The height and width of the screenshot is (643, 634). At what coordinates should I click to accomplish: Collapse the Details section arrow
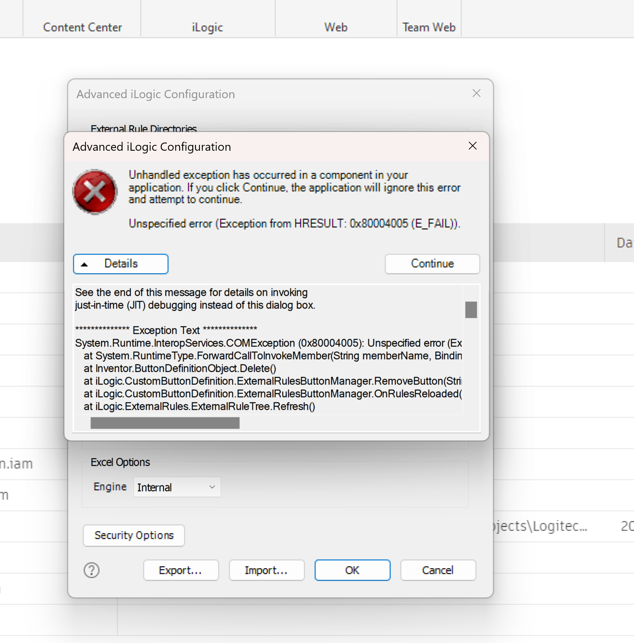85,264
